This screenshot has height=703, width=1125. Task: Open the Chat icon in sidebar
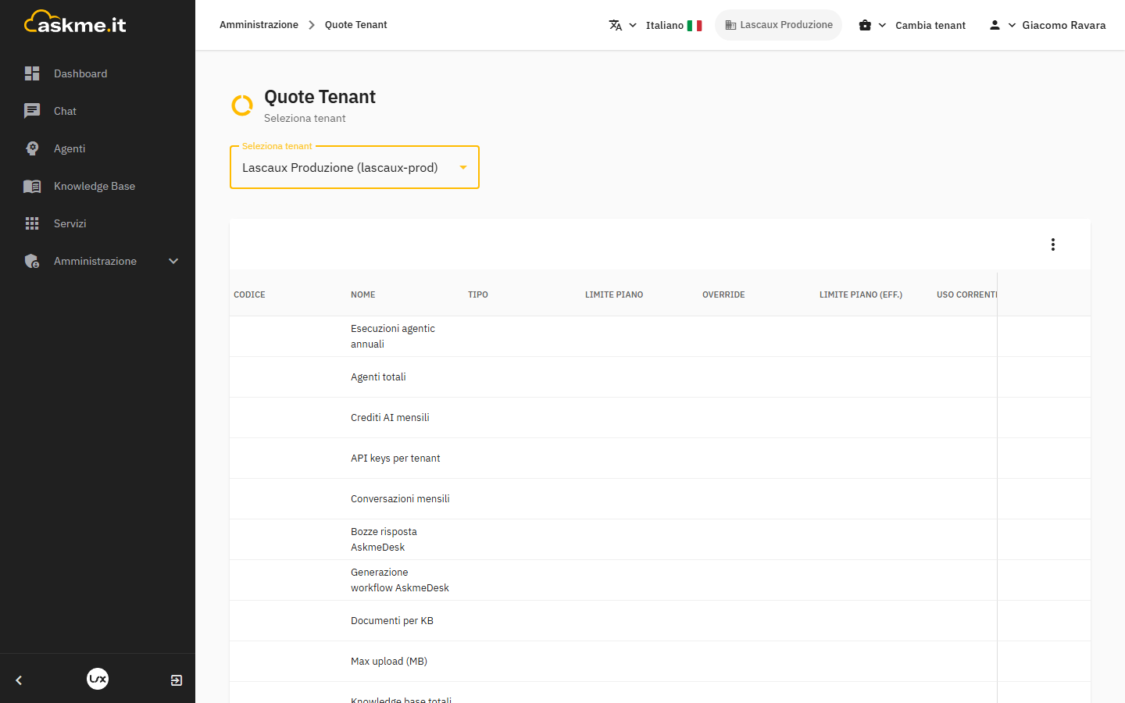pyautogui.click(x=32, y=111)
